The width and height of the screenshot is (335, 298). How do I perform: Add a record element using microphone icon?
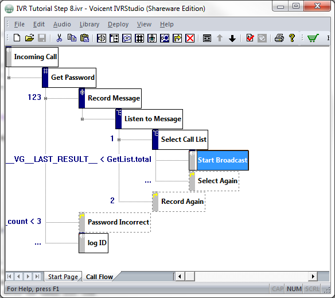click(152, 38)
